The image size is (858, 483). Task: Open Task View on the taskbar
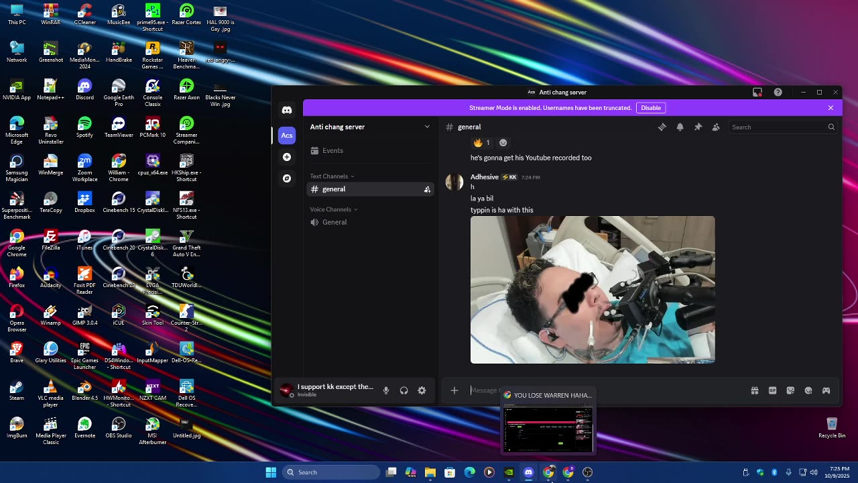point(391,472)
